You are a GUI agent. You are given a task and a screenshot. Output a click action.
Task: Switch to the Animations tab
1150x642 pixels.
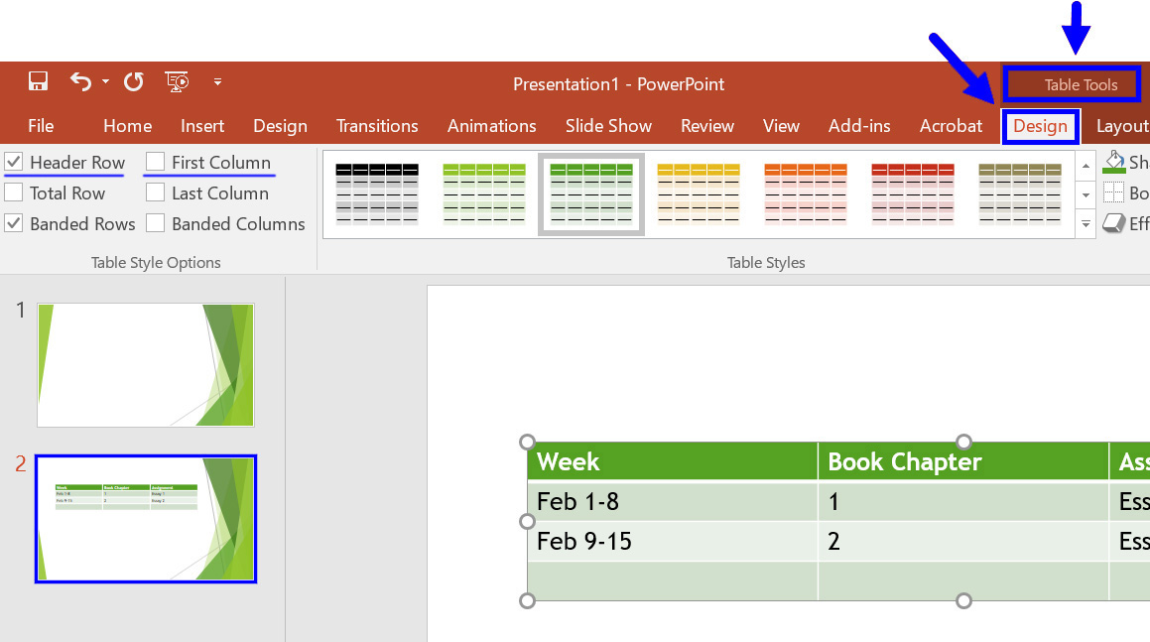[491, 126]
